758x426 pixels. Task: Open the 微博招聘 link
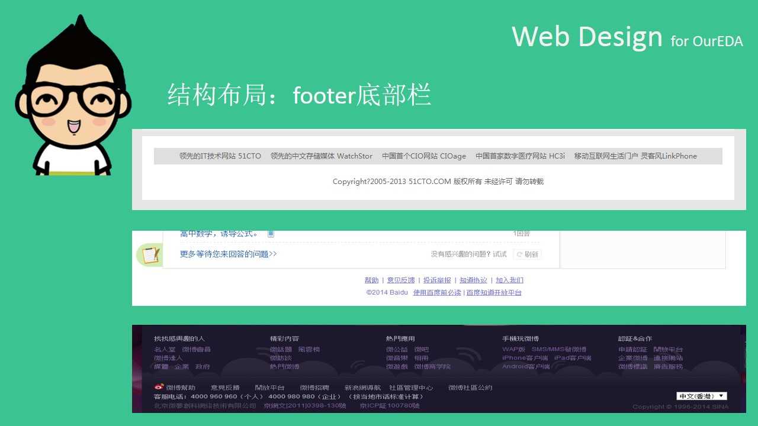[x=314, y=388]
